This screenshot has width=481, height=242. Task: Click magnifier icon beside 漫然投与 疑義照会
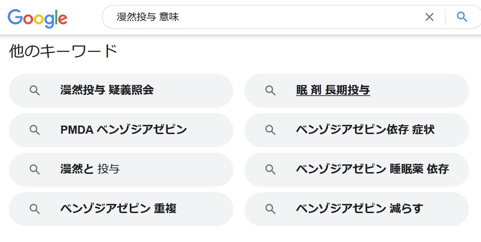point(35,91)
